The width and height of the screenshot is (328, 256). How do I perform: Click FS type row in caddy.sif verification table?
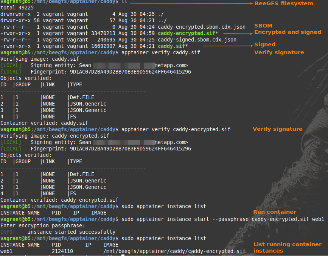38,117
